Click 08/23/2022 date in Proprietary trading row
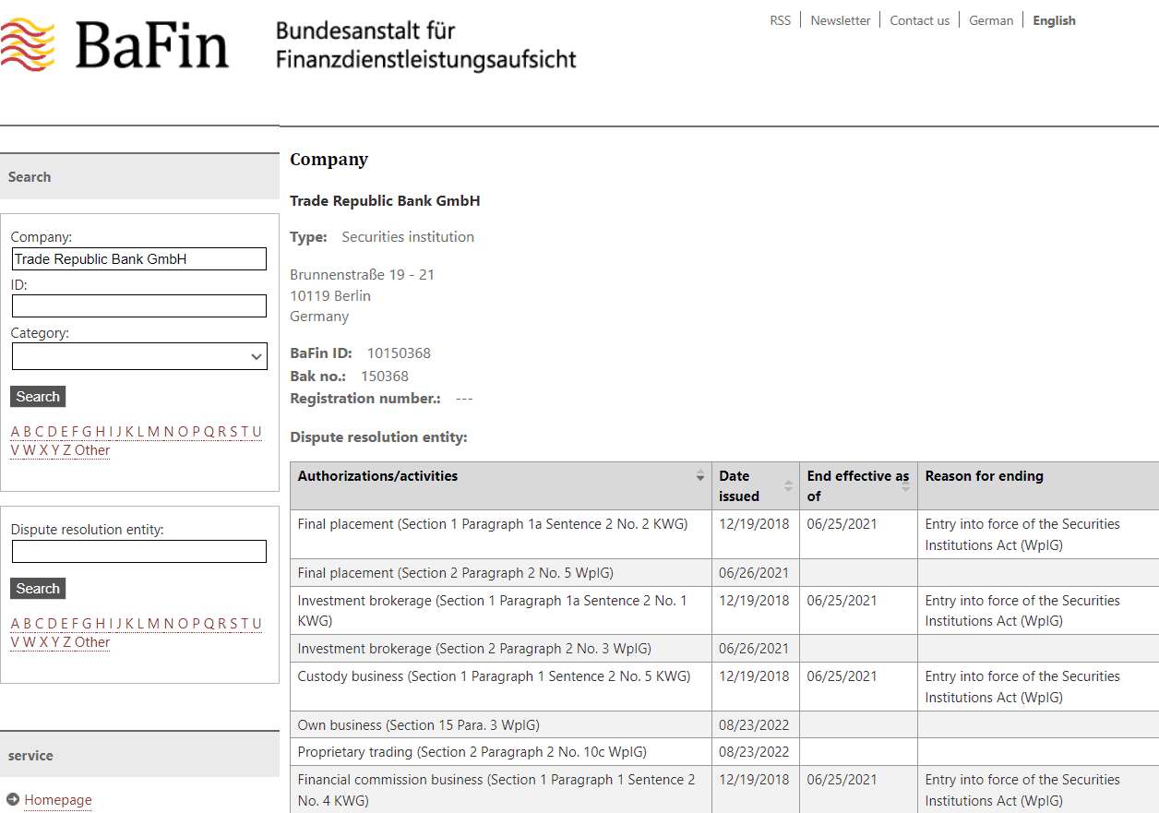This screenshot has width=1159, height=813. coord(754,752)
